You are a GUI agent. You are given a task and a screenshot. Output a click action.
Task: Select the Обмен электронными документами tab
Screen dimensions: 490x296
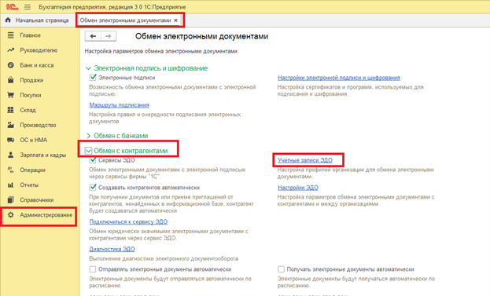pos(125,20)
